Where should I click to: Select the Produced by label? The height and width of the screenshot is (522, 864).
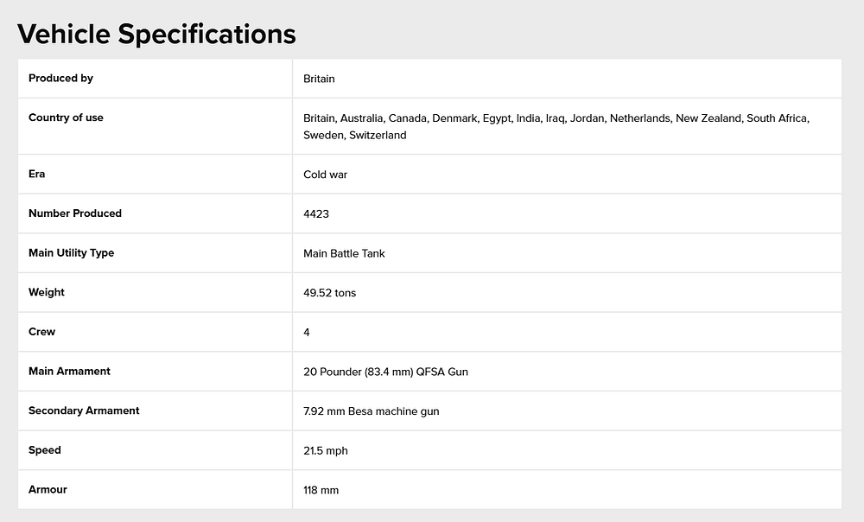60,79
